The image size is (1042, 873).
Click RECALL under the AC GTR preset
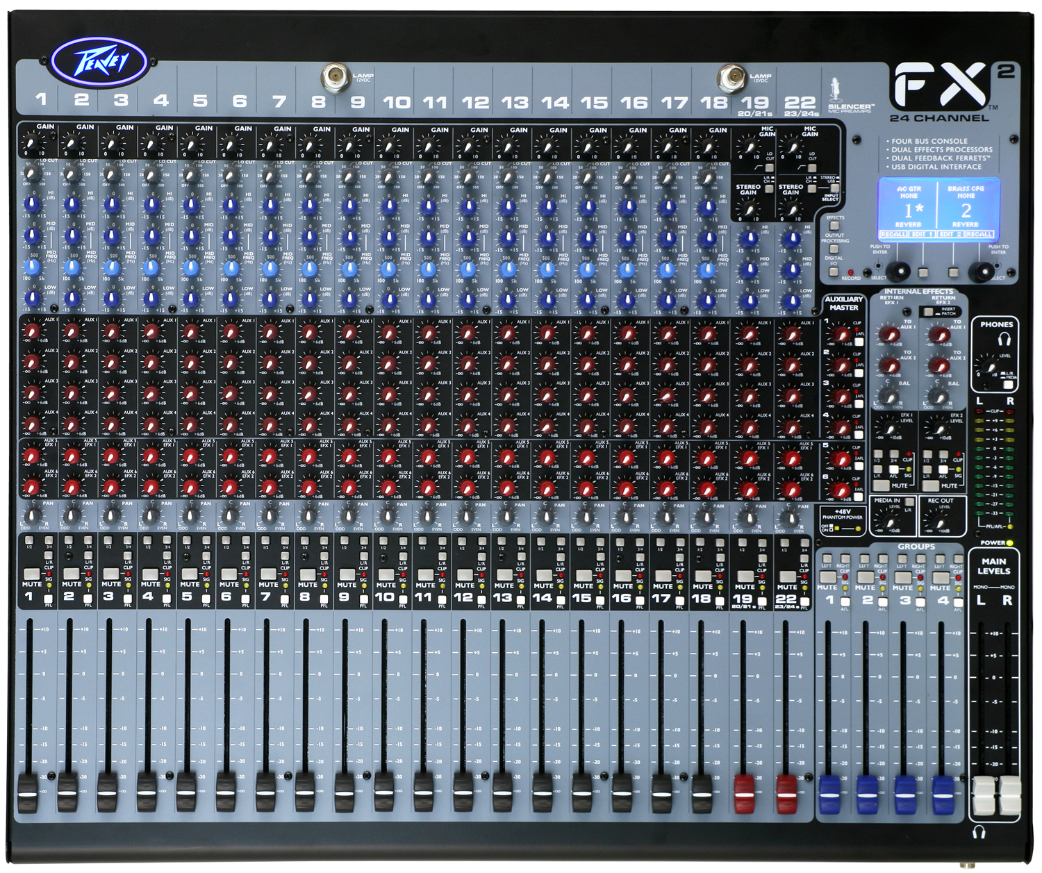point(893,234)
